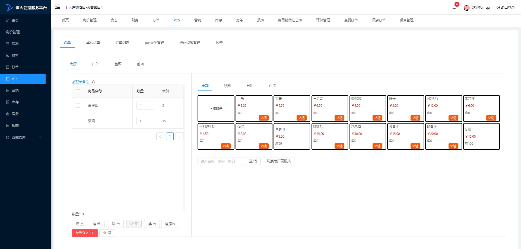The width and height of the screenshot is (521, 249).
Task: Click the product search input field
Action: pyautogui.click(x=220, y=161)
